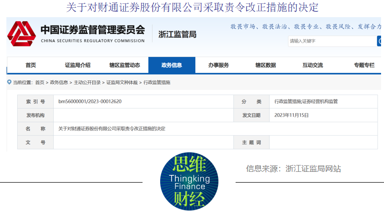This screenshot has width=384, height=211.
Task: Go to 主动公开目录 in the breadcrumb
Action: pos(87,82)
